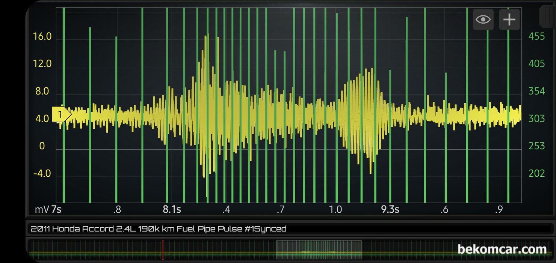The height and width of the screenshot is (263, 556).
Task: Click the green 455 scale label
Action: point(536,36)
